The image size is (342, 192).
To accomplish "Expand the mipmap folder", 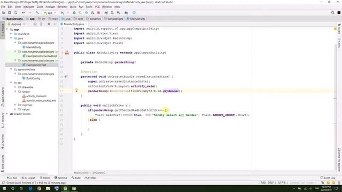I will point(15,105).
